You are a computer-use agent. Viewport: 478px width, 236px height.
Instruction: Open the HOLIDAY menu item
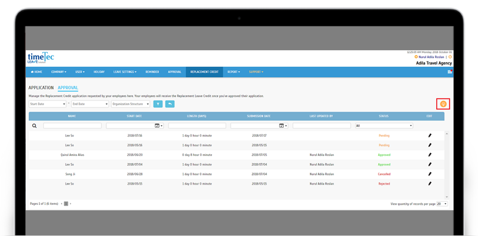tap(99, 72)
